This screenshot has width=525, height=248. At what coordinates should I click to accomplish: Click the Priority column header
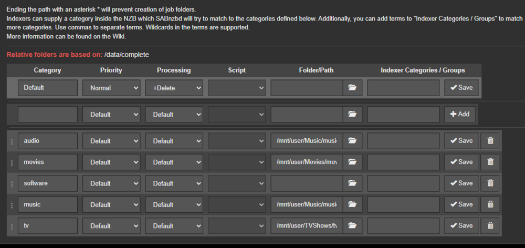tap(111, 70)
